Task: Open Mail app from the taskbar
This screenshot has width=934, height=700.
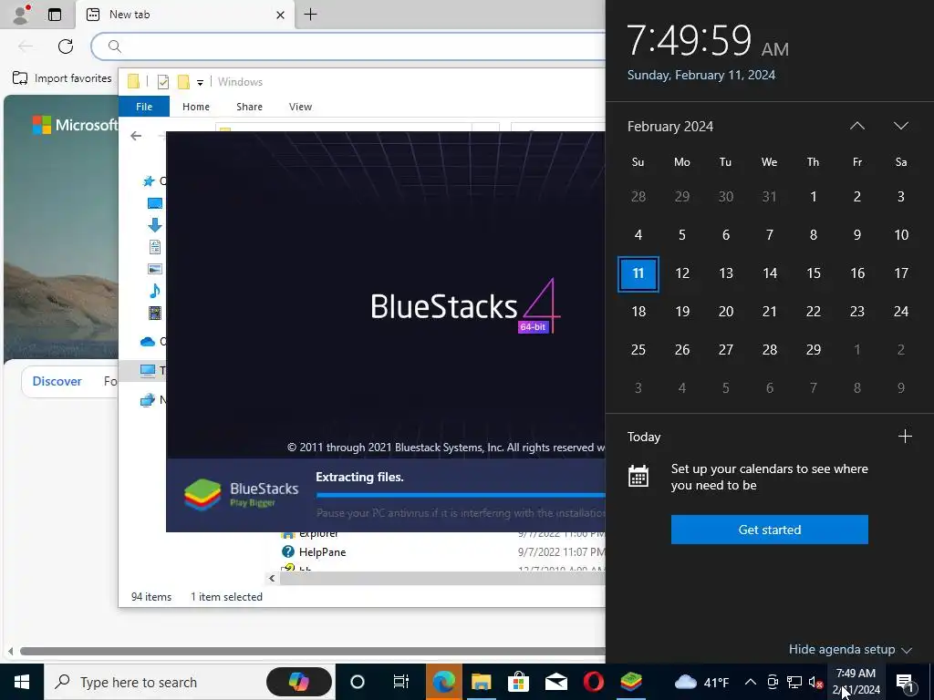Action: tap(556, 682)
